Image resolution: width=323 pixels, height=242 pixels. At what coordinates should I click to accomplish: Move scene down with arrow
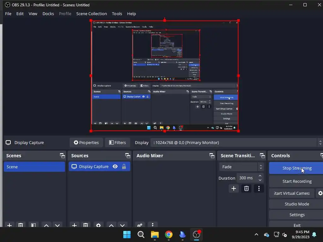[x=57, y=225]
